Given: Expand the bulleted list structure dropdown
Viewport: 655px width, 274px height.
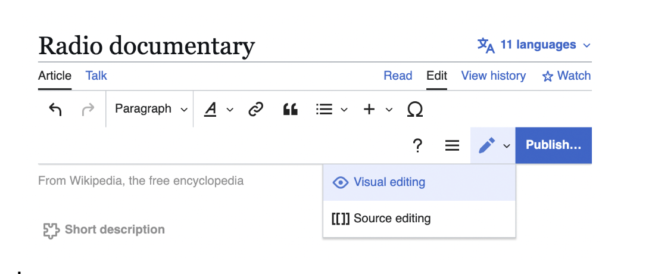Looking at the screenshot, I should (x=332, y=110).
